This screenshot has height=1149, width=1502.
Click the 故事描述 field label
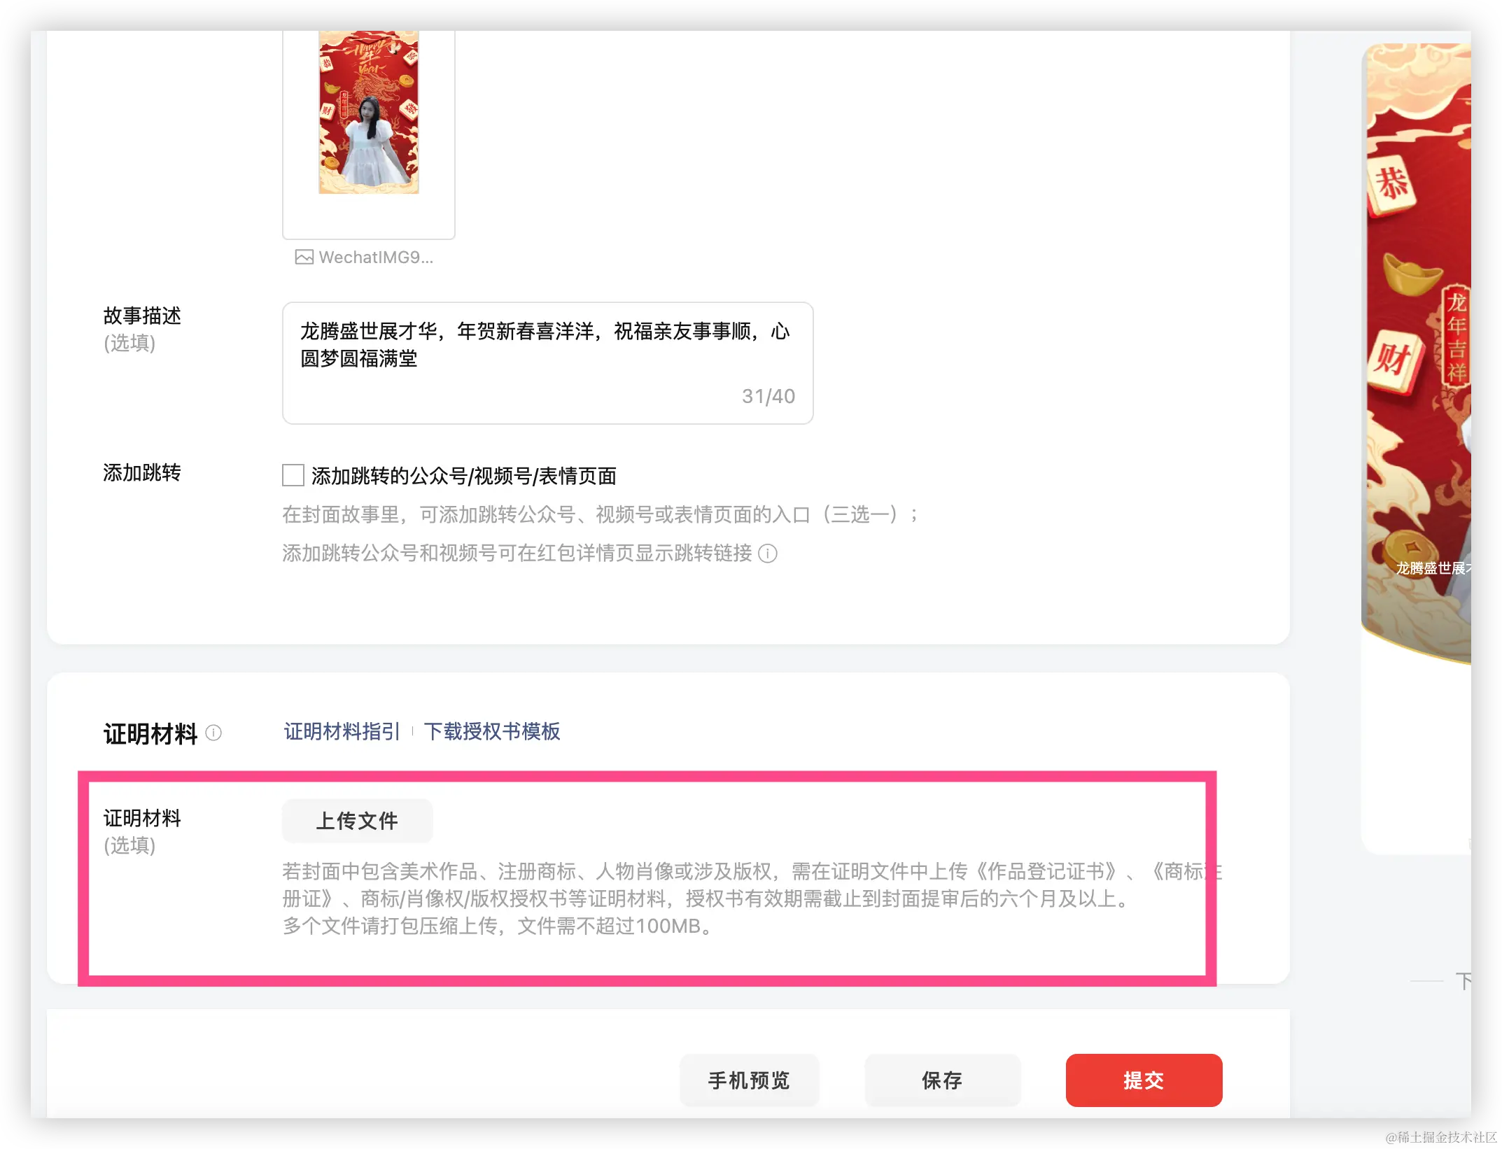142,316
